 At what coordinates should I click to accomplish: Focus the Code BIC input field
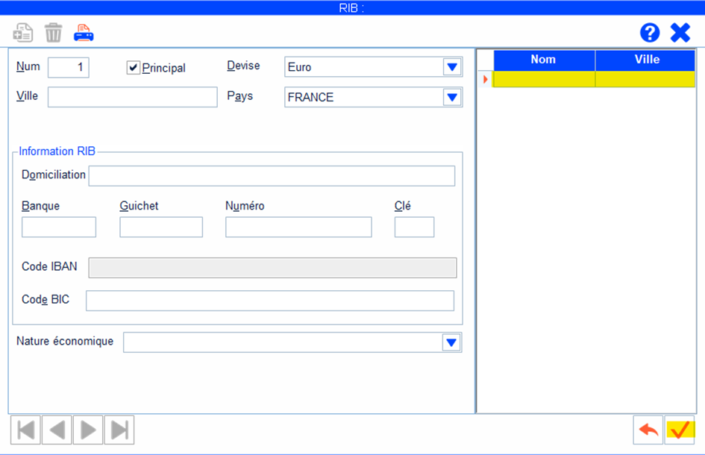pyautogui.click(x=269, y=301)
